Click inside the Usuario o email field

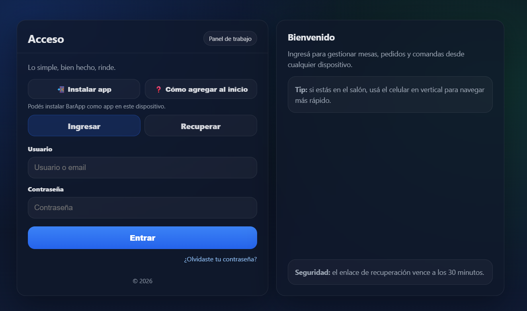pyautogui.click(x=142, y=167)
